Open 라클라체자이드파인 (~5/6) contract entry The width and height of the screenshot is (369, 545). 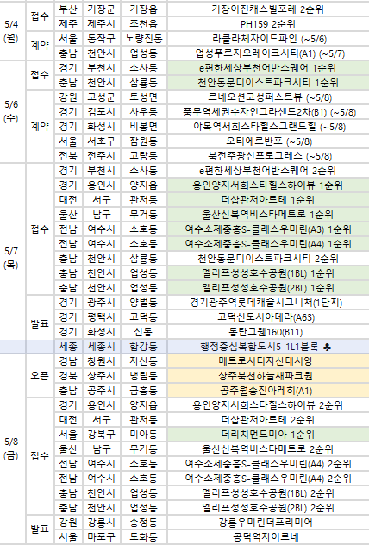click(x=268, y=39)
